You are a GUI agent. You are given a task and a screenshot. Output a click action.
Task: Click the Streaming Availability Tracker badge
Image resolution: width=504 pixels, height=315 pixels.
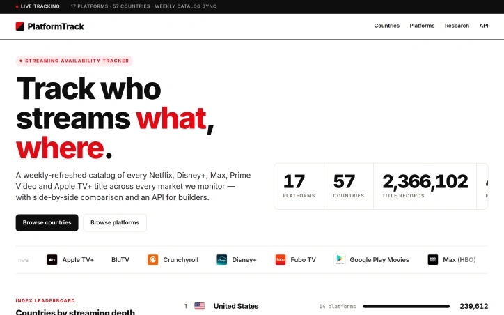click(x=74, y=61)
